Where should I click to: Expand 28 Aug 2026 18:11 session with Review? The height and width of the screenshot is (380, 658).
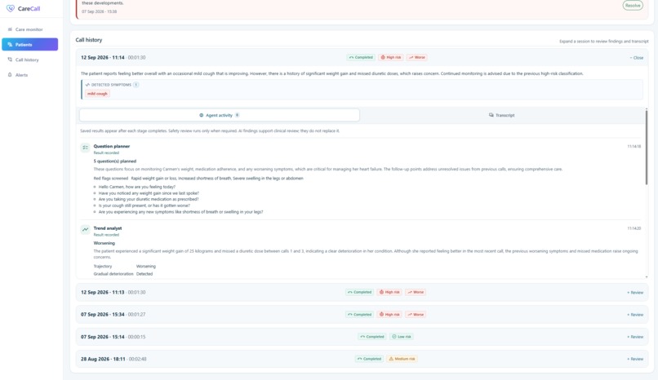point(635,359)
